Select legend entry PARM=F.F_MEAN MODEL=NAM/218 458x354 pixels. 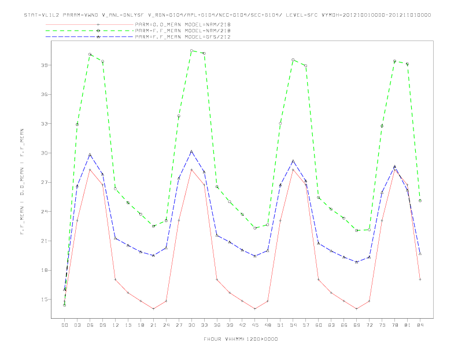tap(183, 31)
